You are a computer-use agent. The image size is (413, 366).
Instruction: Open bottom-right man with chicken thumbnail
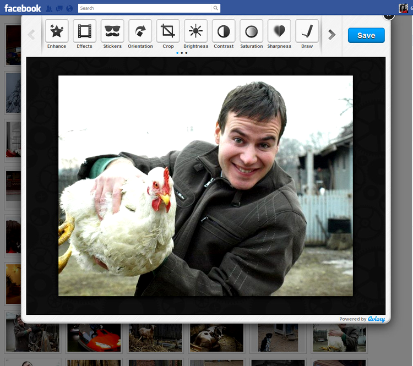(339, 337)
